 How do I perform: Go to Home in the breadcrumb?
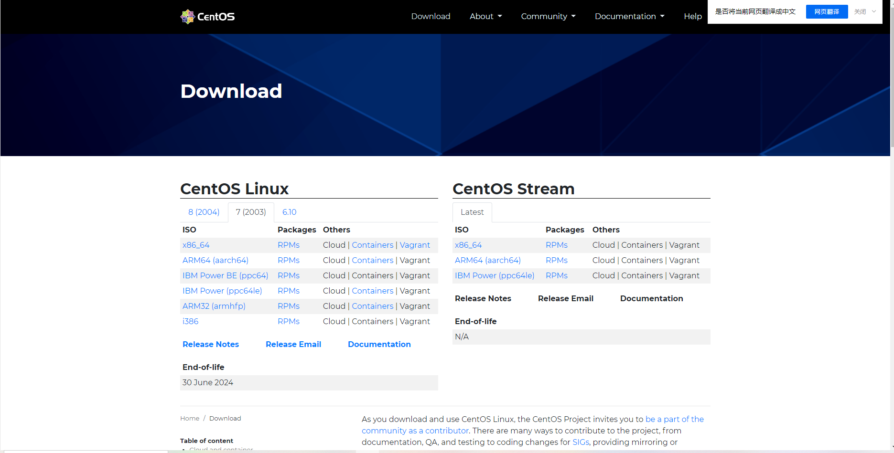[190, 418]
